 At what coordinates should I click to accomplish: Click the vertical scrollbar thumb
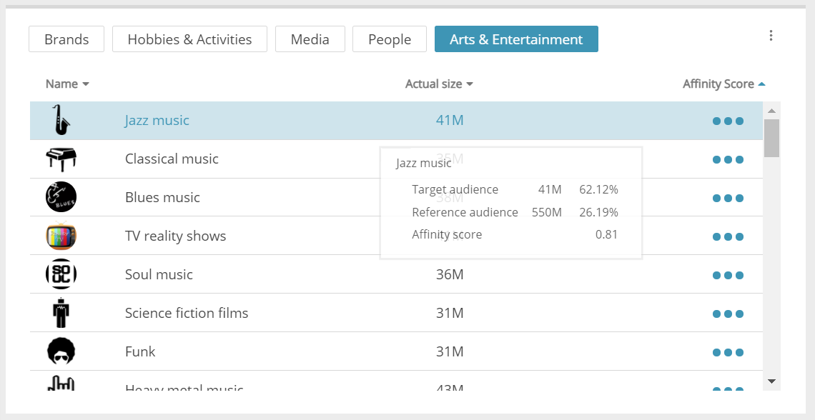771,138
